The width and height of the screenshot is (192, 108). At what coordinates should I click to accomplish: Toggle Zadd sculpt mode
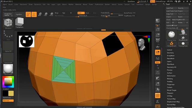tap(81, 13)
